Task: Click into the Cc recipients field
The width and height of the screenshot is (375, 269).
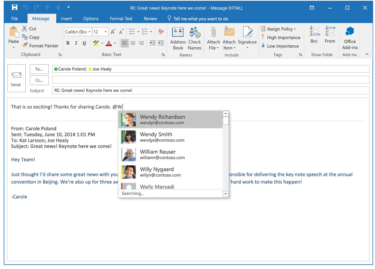Action: pyautogui.click(x=211, y=80)
